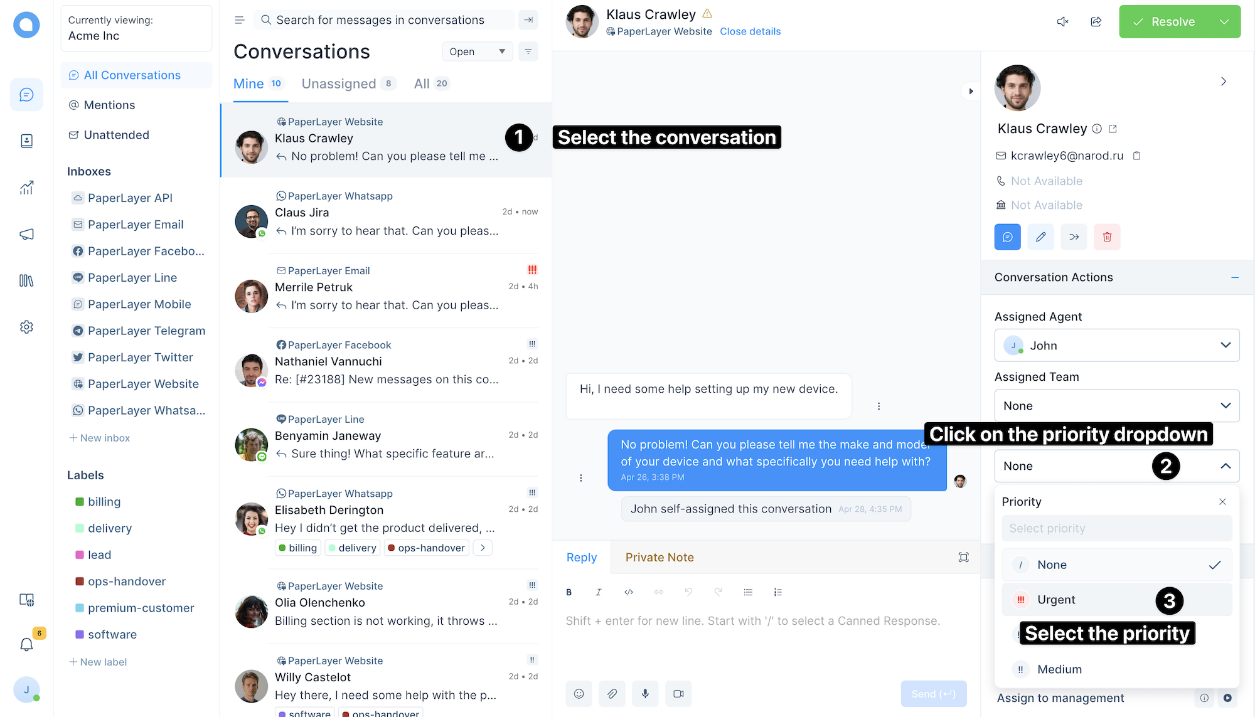1255x717 pixels.
Task: Toggle bold formatting in reply editor
Action: coord(570,591)
